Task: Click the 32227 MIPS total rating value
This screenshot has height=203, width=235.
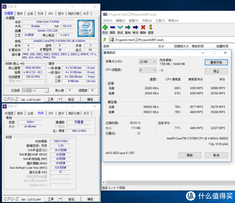Action: (x=218, y=128)
